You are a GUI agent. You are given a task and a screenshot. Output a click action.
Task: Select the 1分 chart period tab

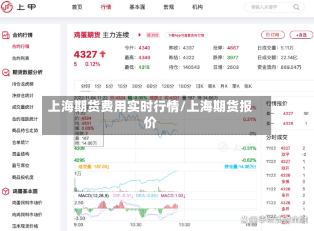tap(98, 86)
